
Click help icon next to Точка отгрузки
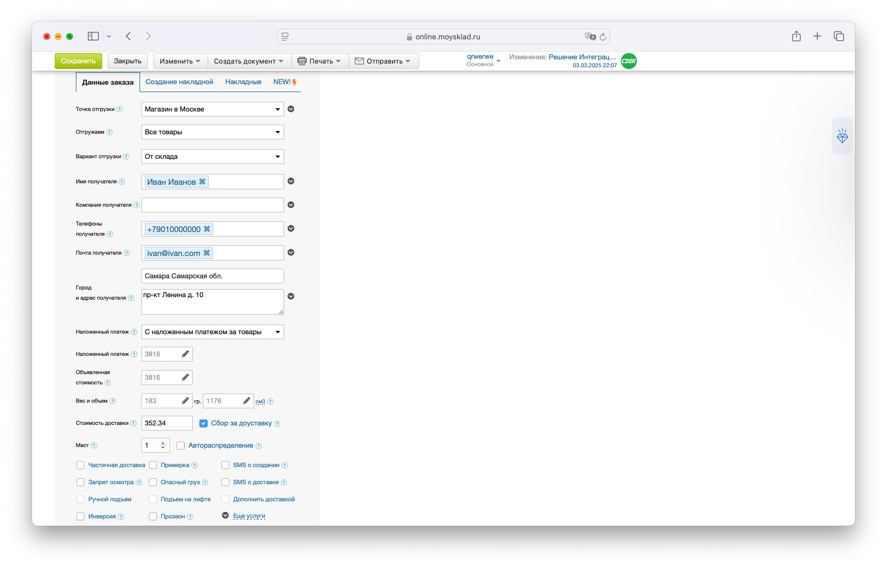click(120, 109)
